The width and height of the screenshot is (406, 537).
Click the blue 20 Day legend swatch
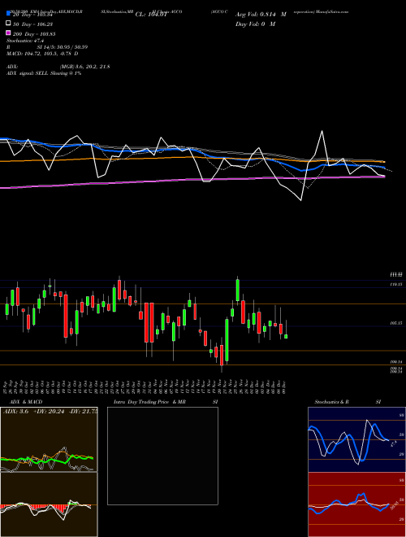click(9, 14)
